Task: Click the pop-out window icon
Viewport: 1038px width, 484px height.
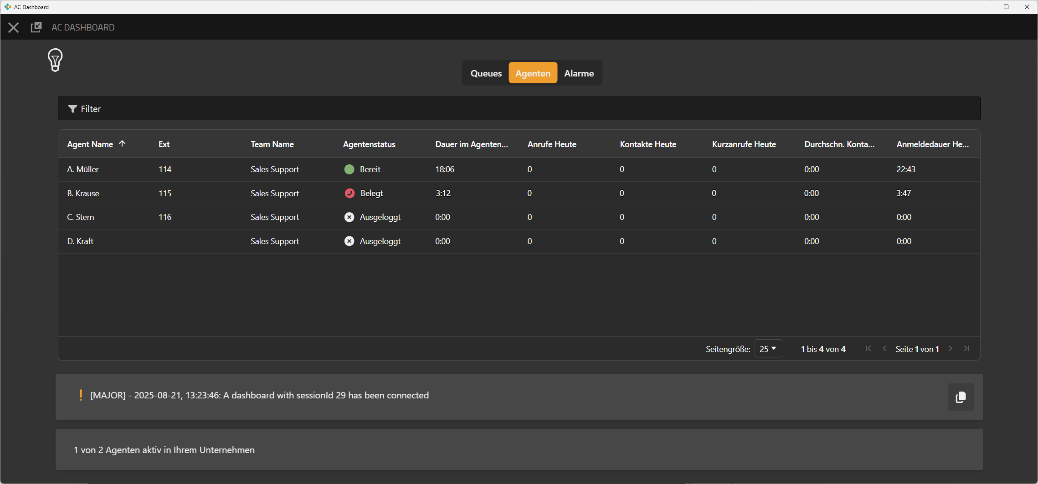Action: tap(36, 27)
